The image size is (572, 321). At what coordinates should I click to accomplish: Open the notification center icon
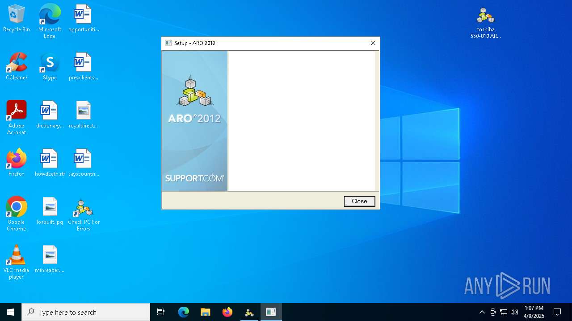557,312
